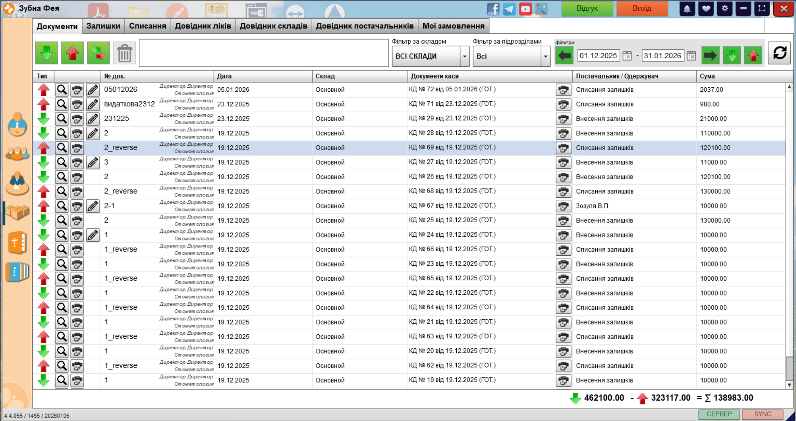The image size is (796, 421).
Task: Click the green Відгук button
Action: (x=587, y=9)
